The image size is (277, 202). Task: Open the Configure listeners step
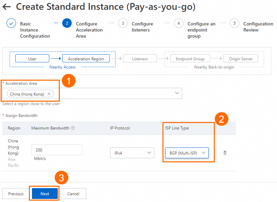coord(142,27)
